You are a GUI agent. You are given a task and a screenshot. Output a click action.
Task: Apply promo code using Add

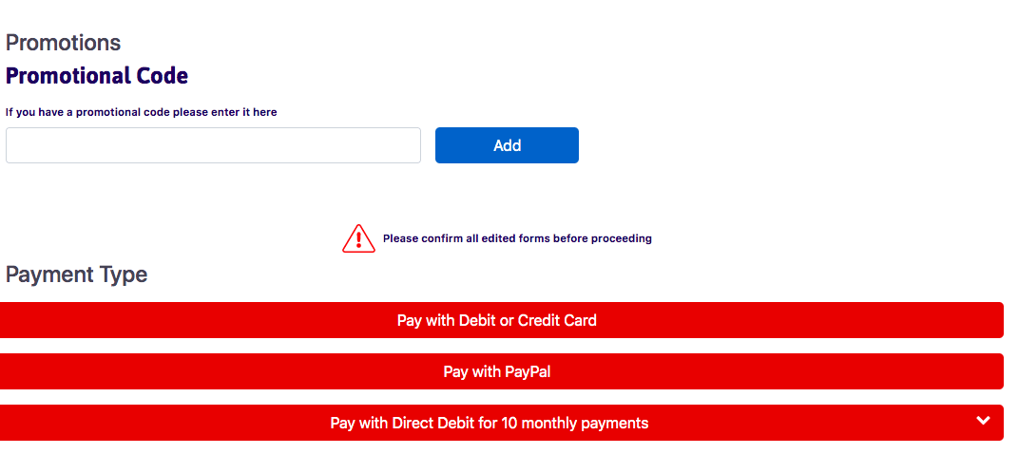(507, 145)
